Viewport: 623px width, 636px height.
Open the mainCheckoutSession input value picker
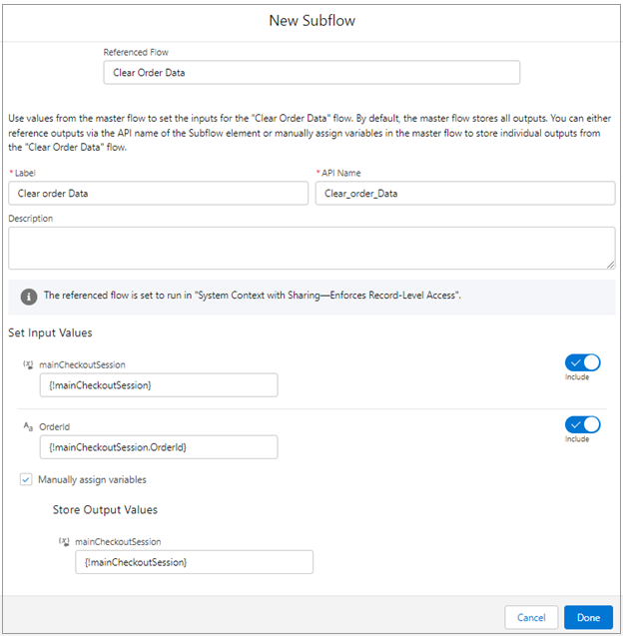(158, 385)
